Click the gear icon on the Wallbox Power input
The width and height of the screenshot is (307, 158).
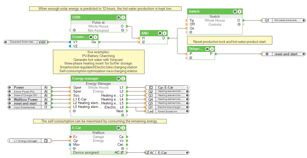coord(9,99)
